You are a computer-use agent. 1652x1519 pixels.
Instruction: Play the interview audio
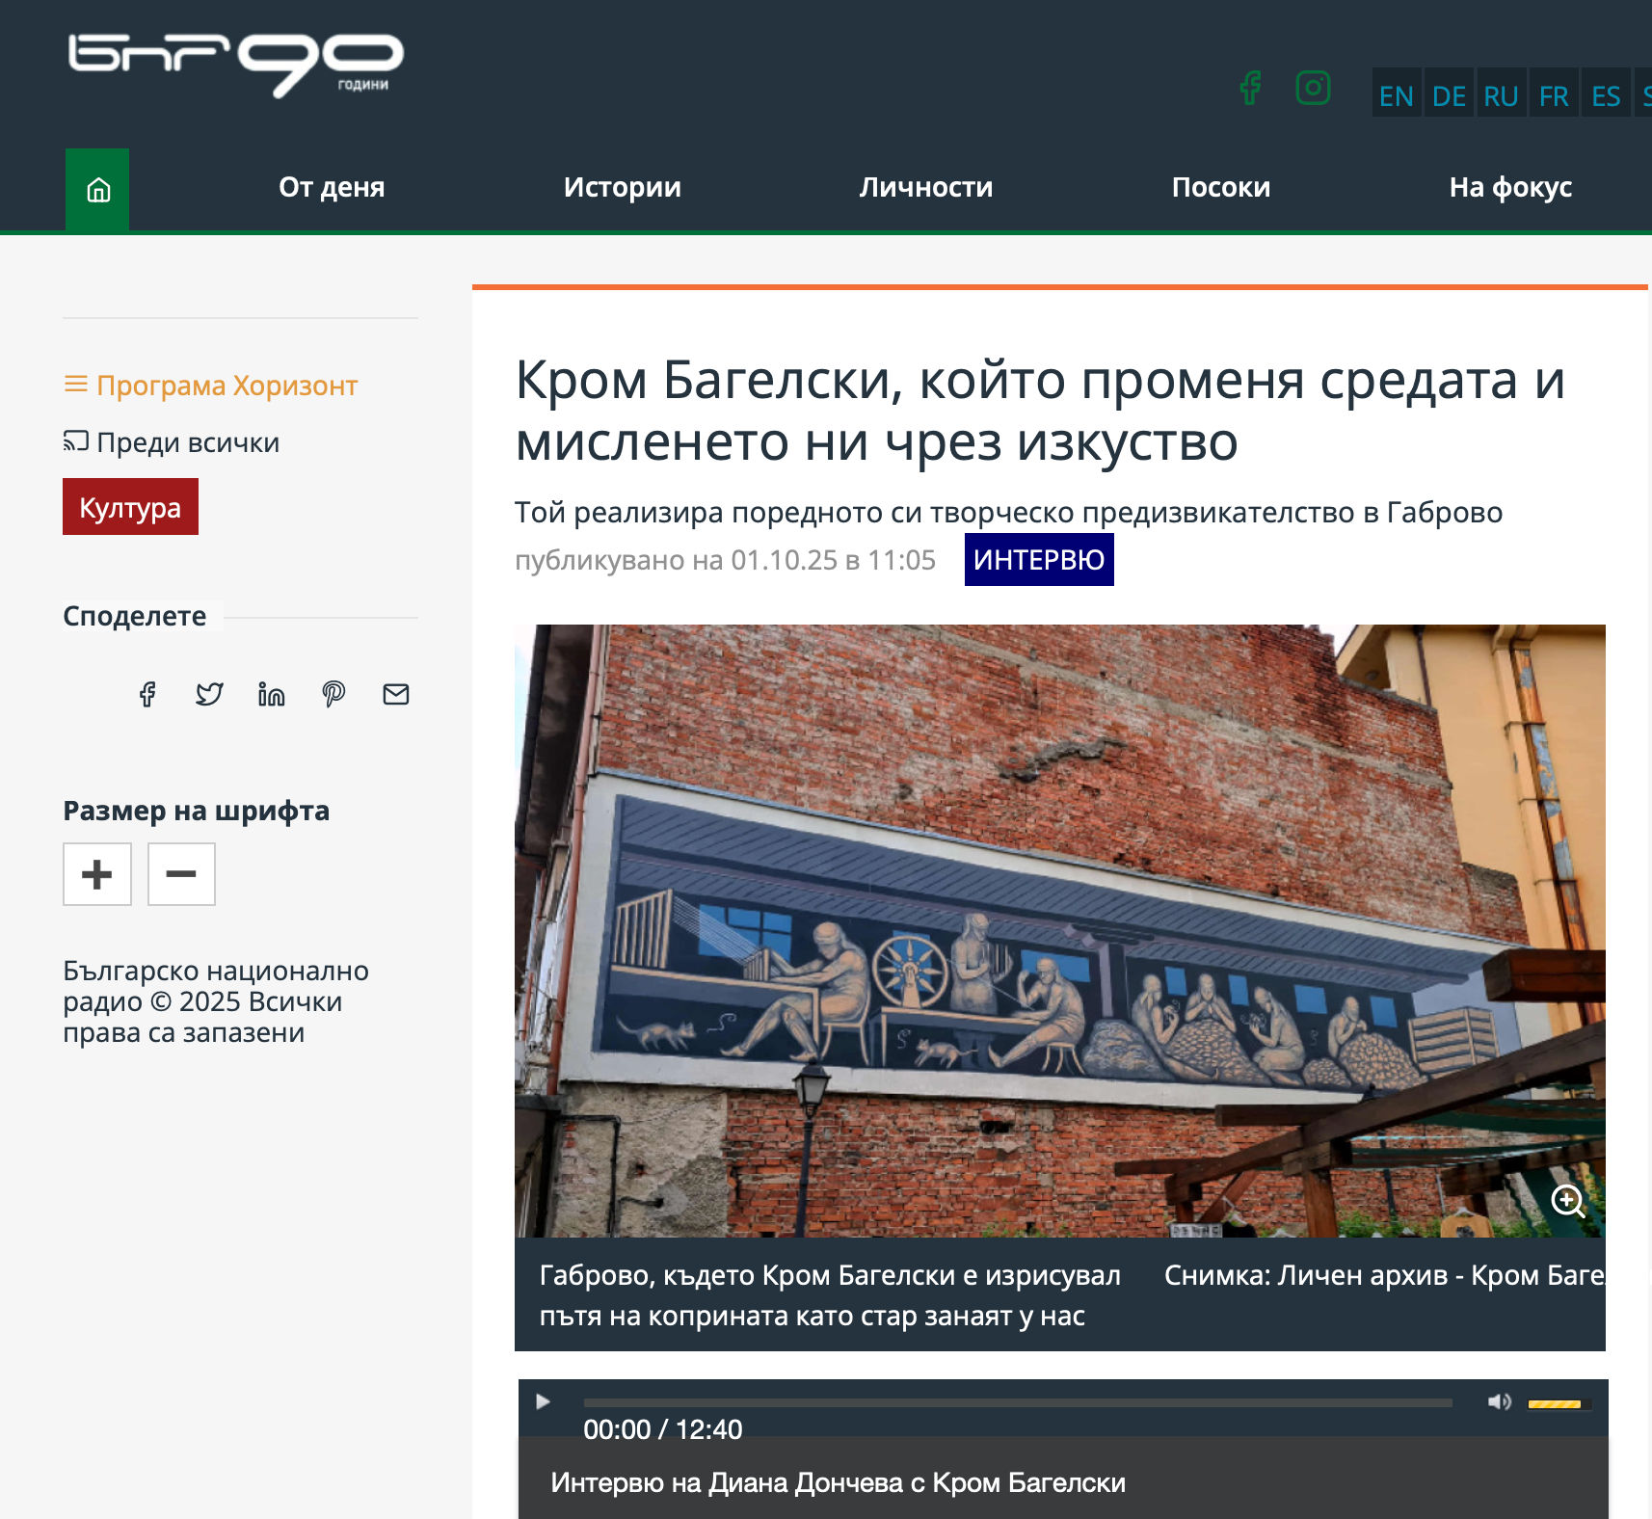pyautogui.click(x=543, y=1401)
